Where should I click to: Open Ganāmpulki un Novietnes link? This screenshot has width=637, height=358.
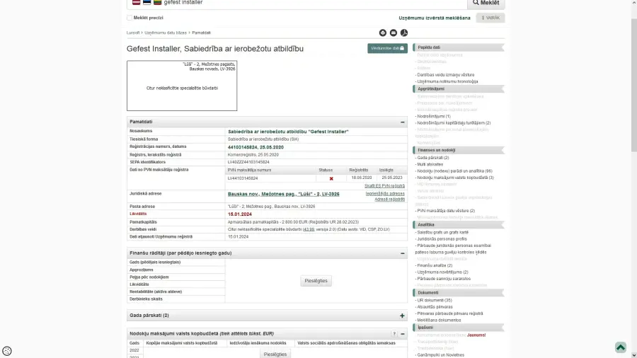coord(440,355)
